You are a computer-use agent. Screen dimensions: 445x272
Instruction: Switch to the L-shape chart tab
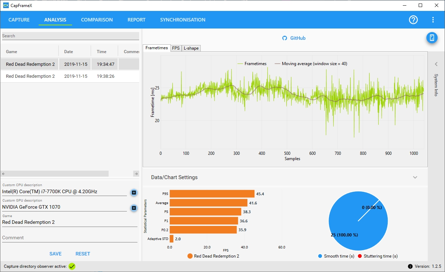click(191, 49)
